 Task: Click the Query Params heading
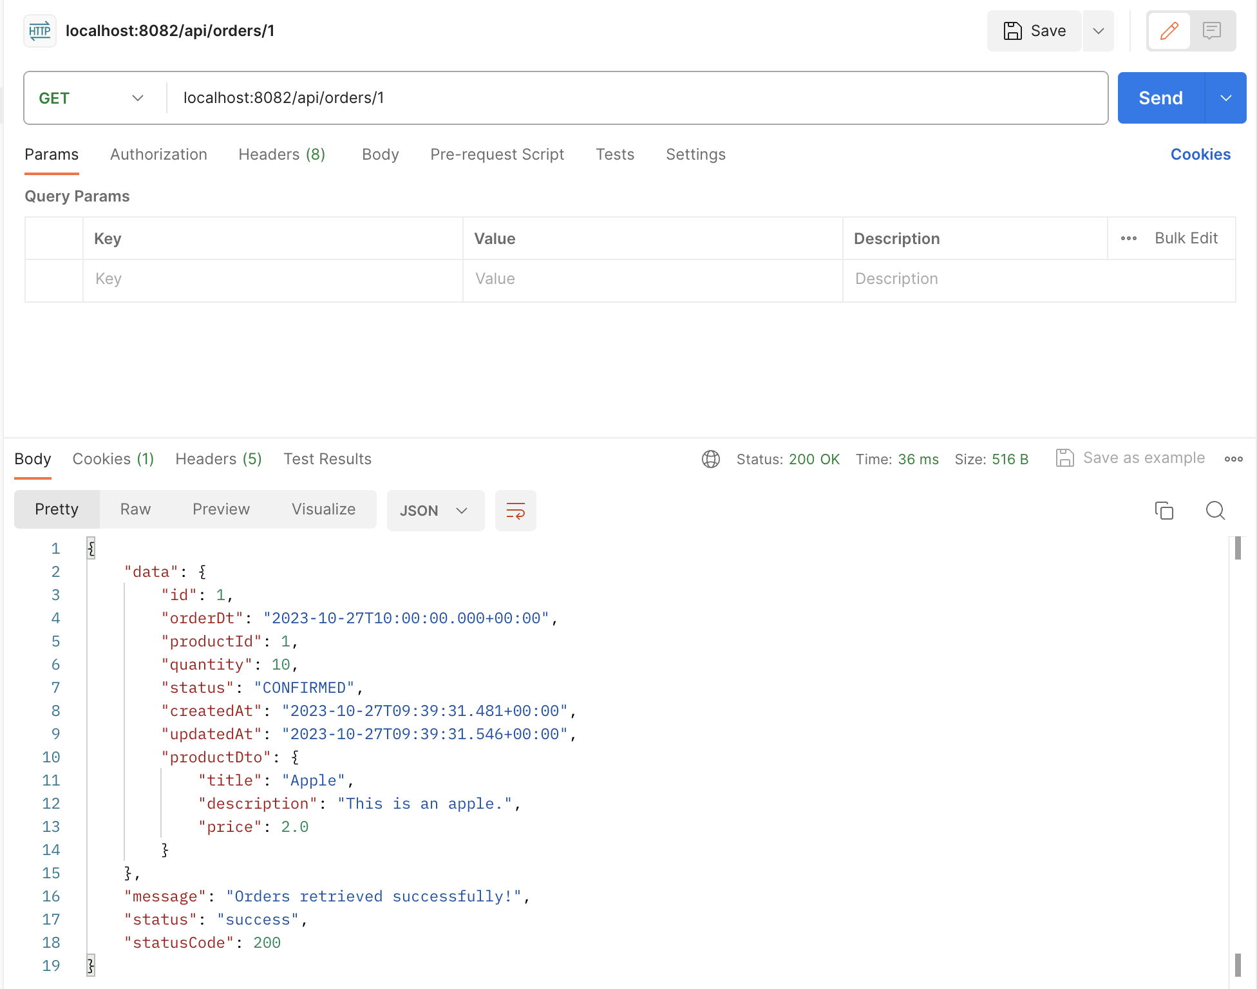pyautogui.click(x=77, y=196)
